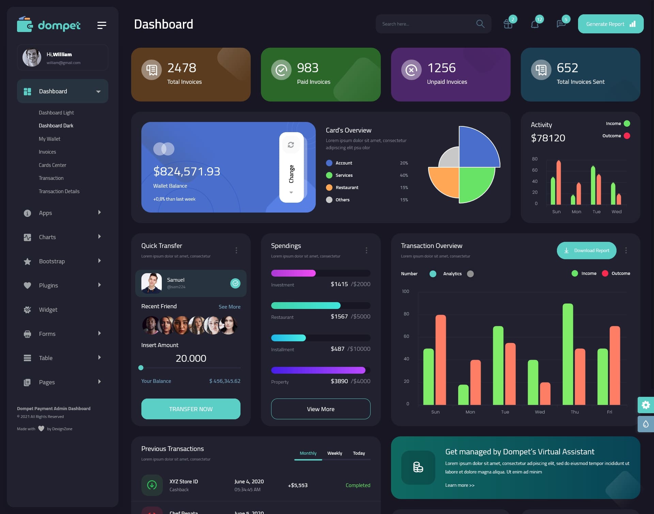Click the Generate Report button
This screenshot has width=654, height=514.
click(x=610, y=24)
